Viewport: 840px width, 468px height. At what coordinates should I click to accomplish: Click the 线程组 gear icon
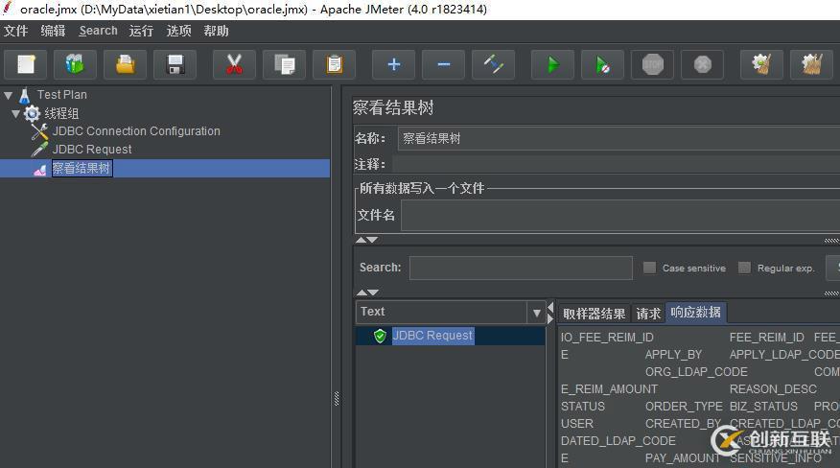(x=33, y=113)
